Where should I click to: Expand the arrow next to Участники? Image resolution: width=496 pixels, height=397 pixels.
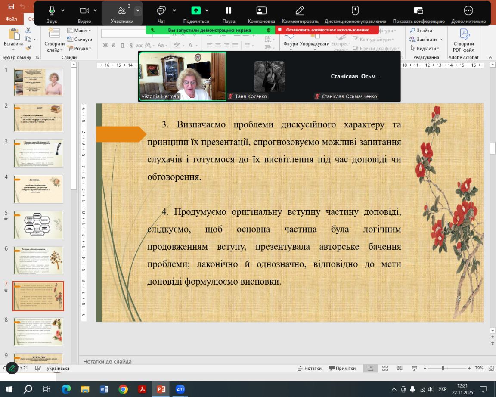click(x=138, y=10)
